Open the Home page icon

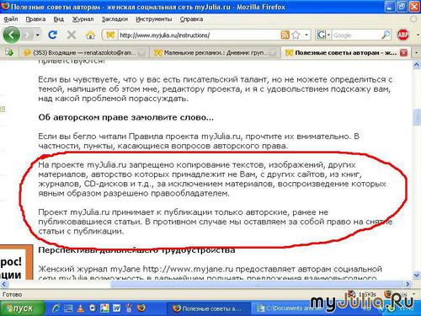[x=90, y=35]
